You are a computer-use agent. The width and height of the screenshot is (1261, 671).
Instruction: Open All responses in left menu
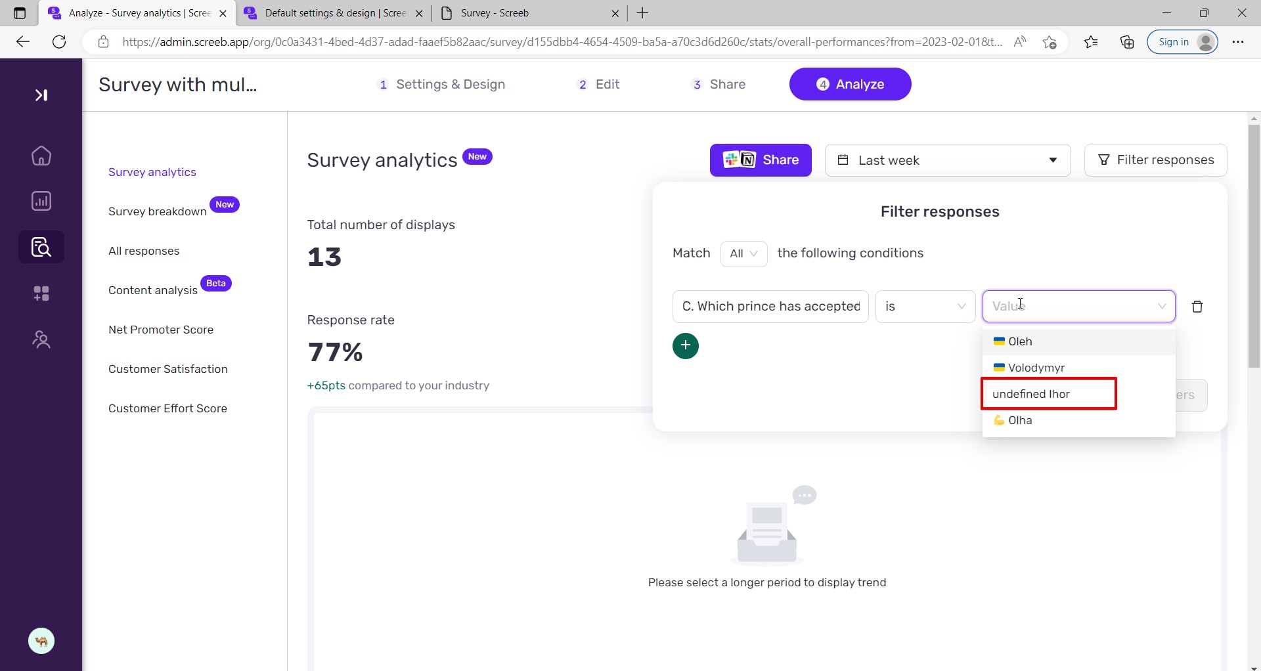tap(144, 251)
